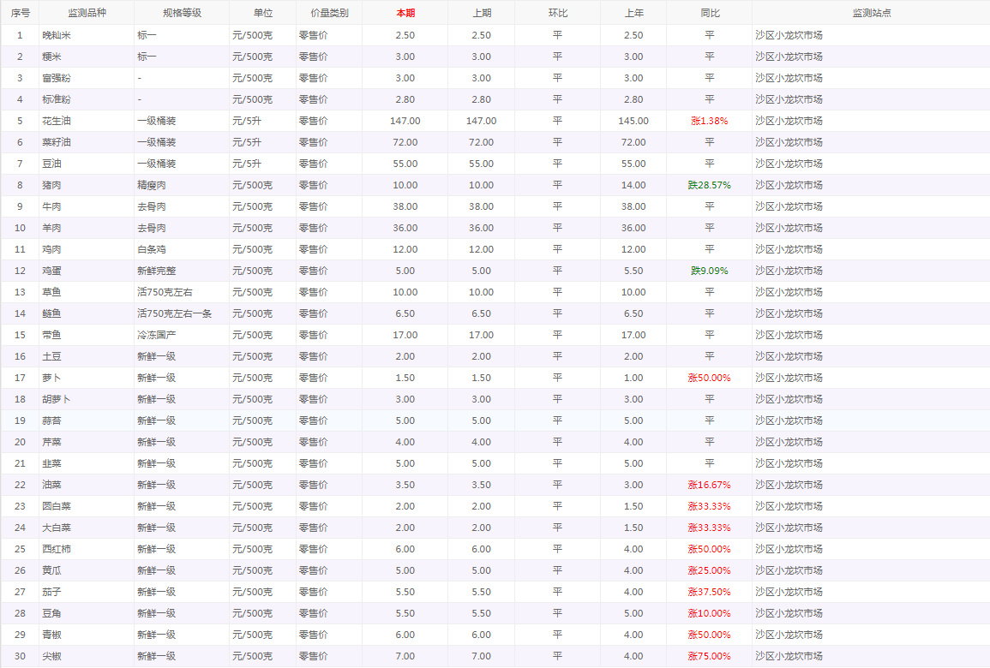The width and height of the screenshot is (990, 668).
Task: Click the 涨1.38% year-over-year value
Action: pos(709,121)
